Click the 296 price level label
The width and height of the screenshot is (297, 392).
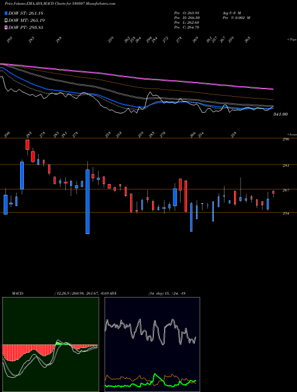pos(286,140)
